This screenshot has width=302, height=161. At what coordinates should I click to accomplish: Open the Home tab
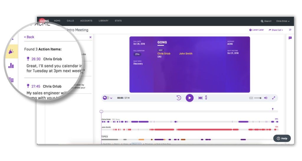[x=57, y=21]
